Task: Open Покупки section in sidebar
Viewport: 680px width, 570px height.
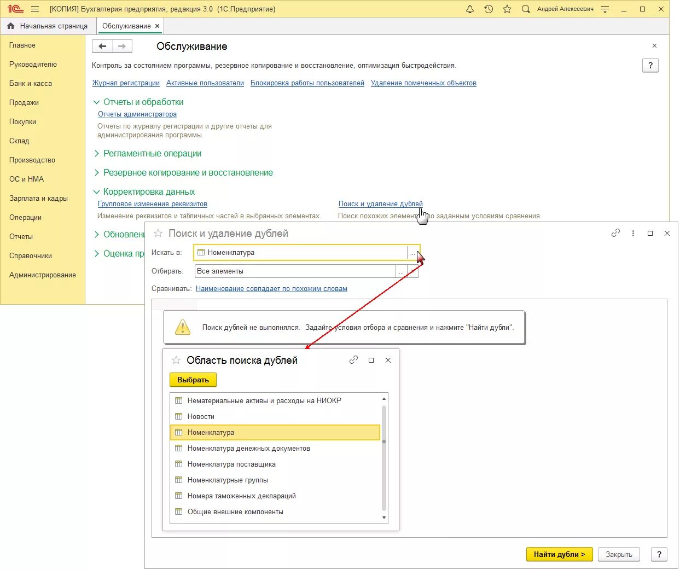Action: pos(22,122)
